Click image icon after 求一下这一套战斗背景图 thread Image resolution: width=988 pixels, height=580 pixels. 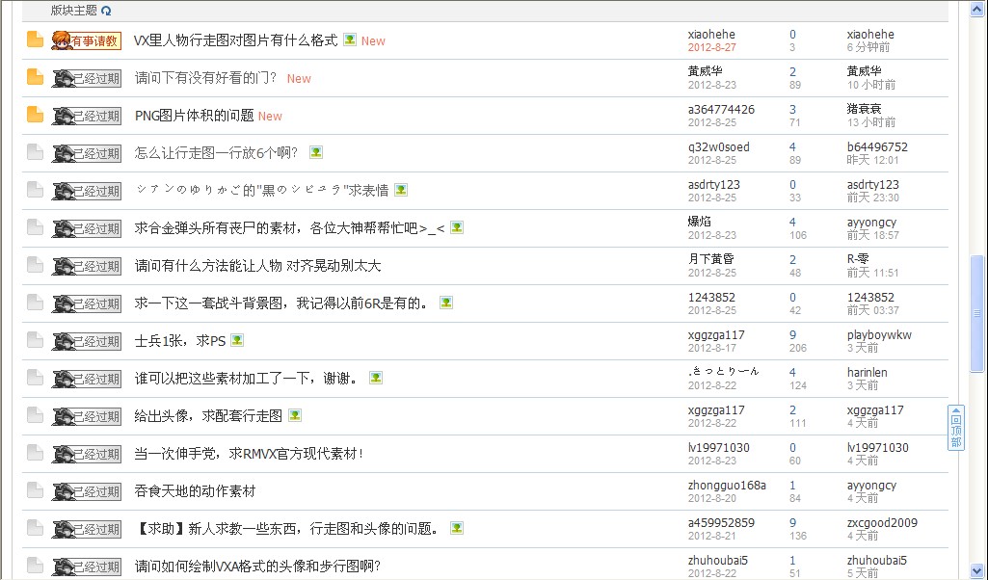coord(446,303)
